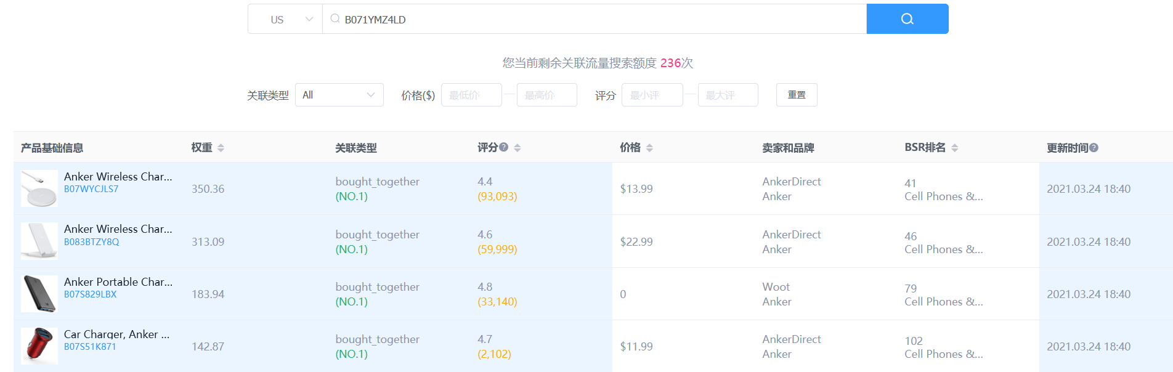Click the blue magnifier search button

point(906,18)
